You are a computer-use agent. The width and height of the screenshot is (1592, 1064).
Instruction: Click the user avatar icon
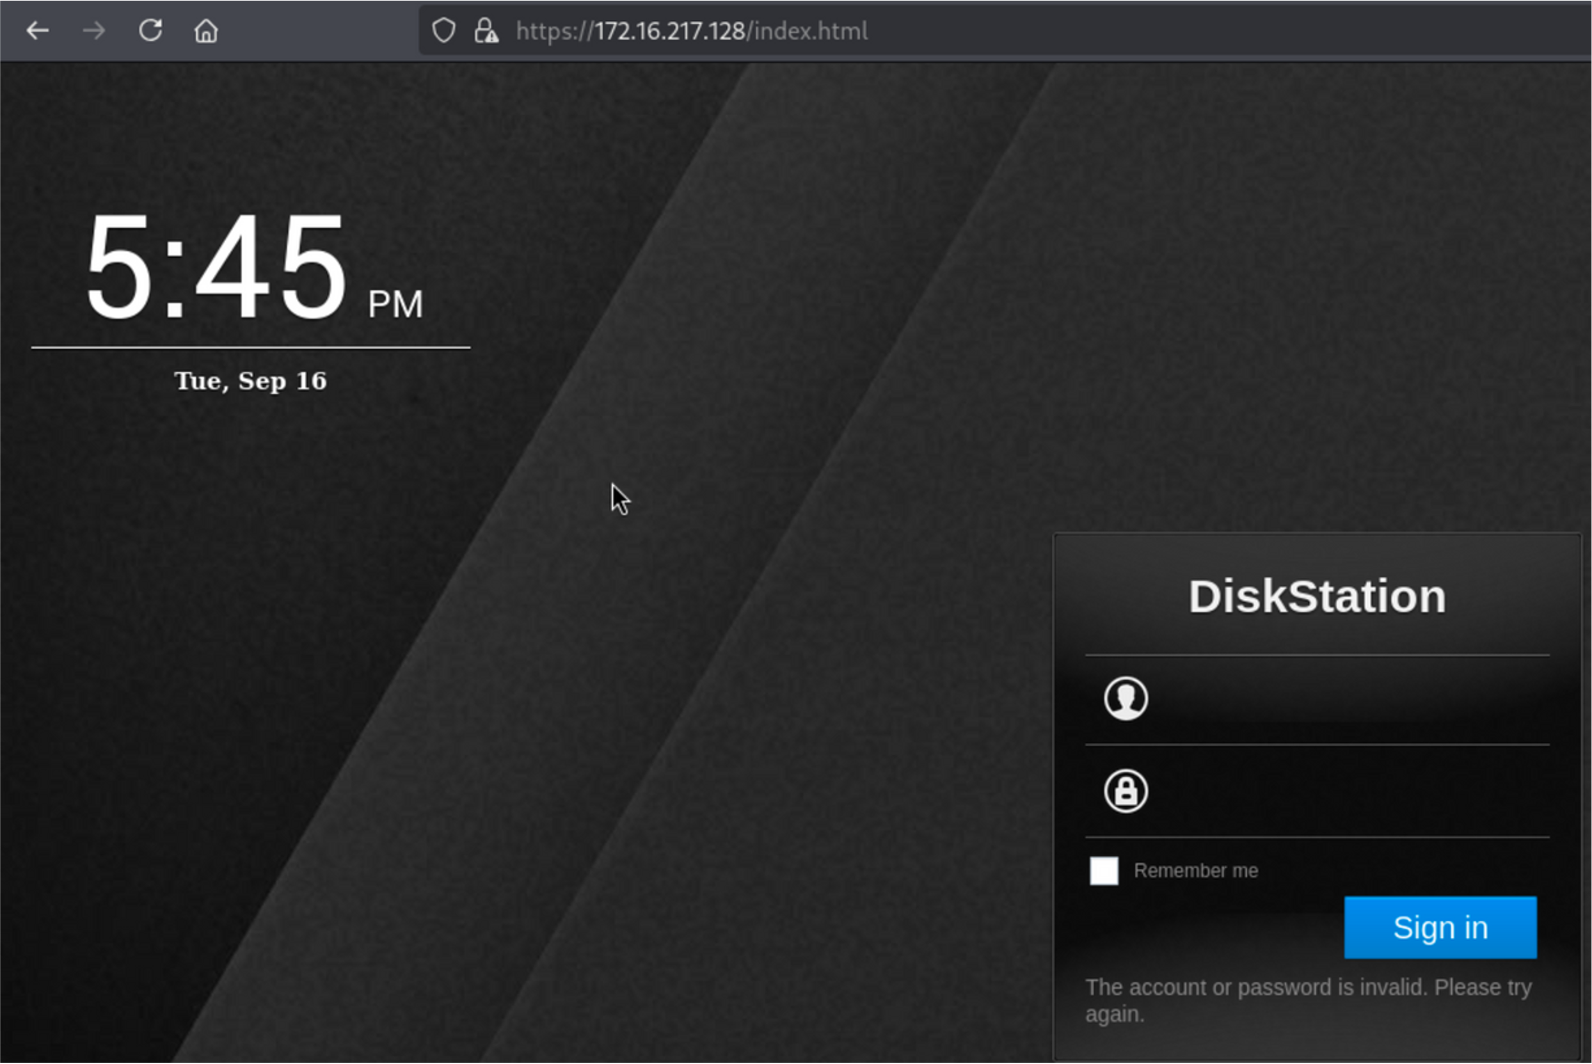[1126, 698]
